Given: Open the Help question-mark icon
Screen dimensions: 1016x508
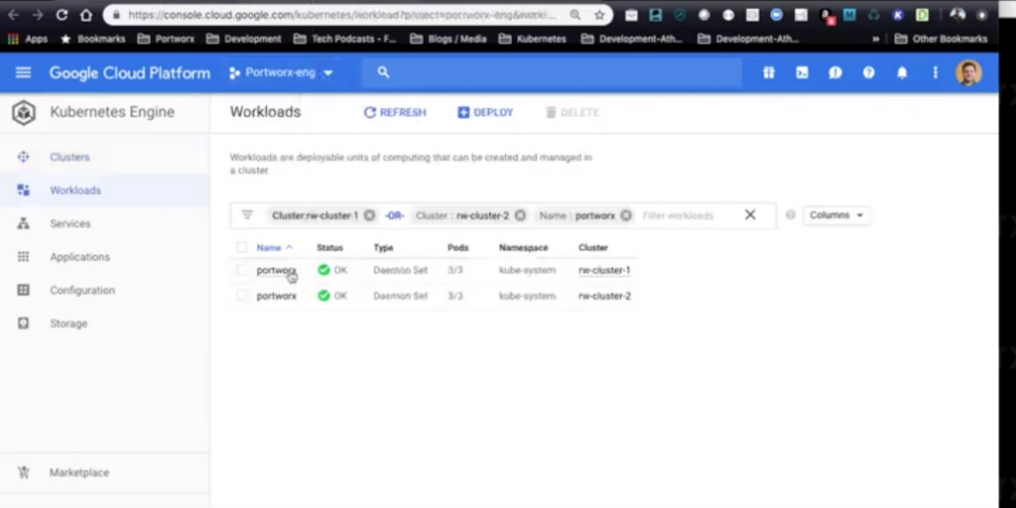Looking at the screenshot, I should click(868, 72).
